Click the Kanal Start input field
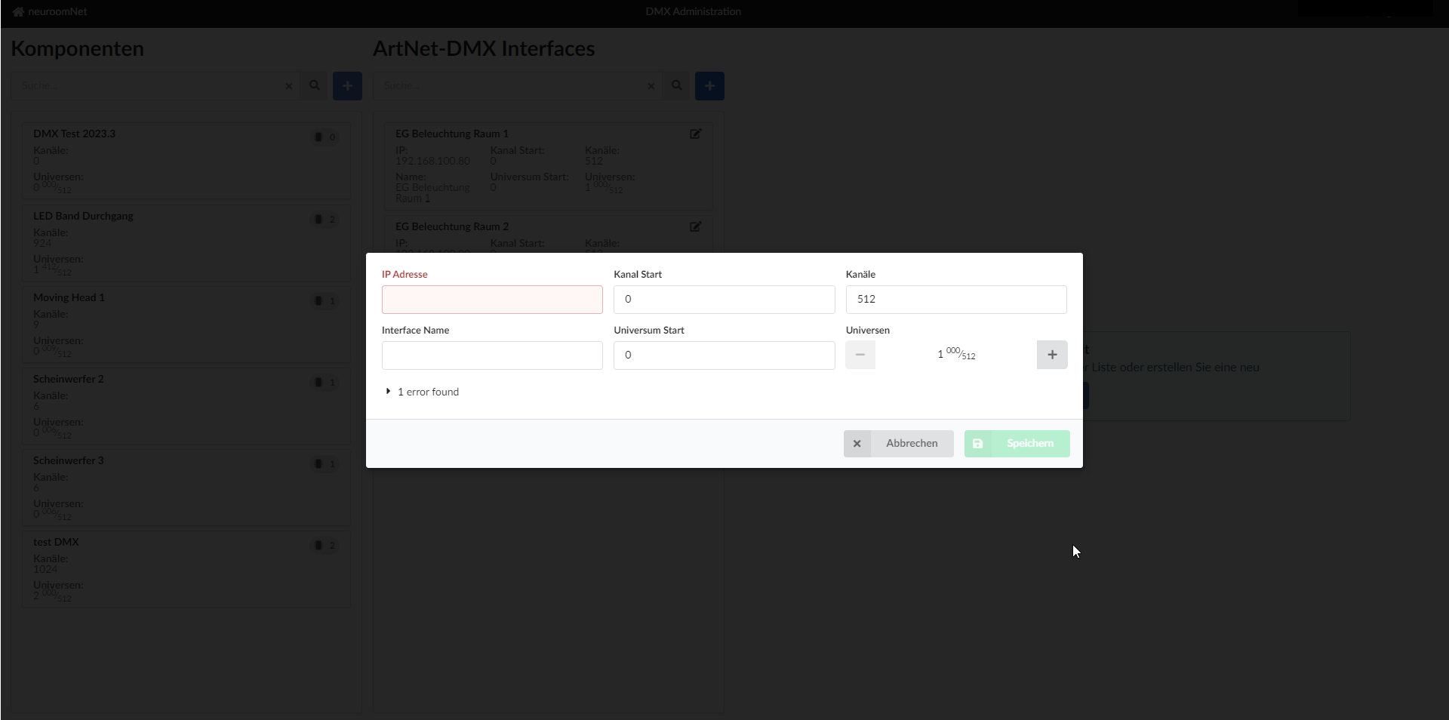This screenshot has width=1449, height=720. pos(724,300)
